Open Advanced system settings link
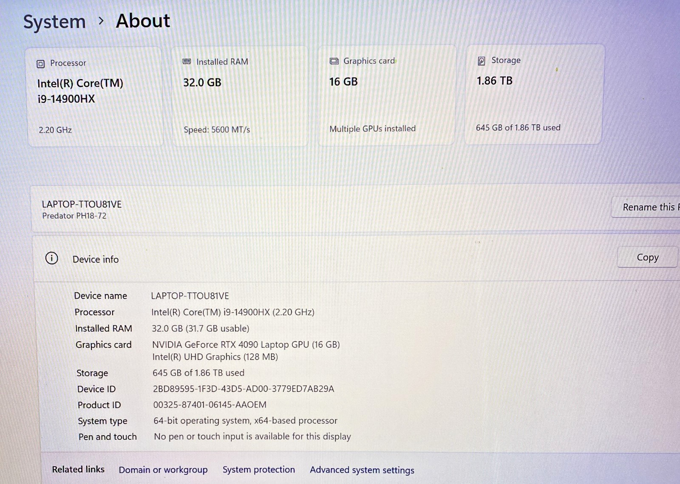This screenshot has height=484, width=680. coord(362,470)
